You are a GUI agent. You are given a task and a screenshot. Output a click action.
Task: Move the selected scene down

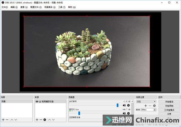pyautogui.click(x=16, y=120)
